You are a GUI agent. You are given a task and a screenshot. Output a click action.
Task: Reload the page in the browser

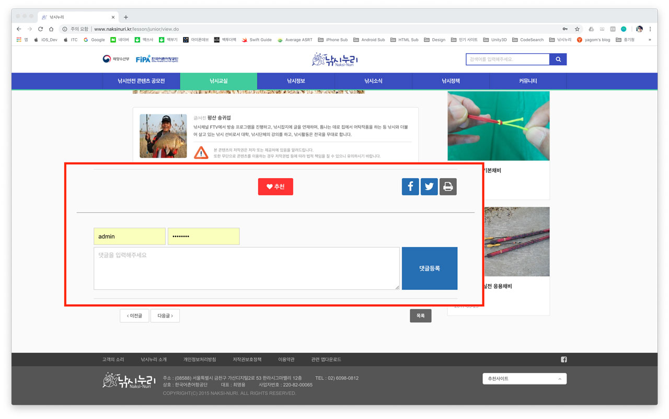coord(40,29)
